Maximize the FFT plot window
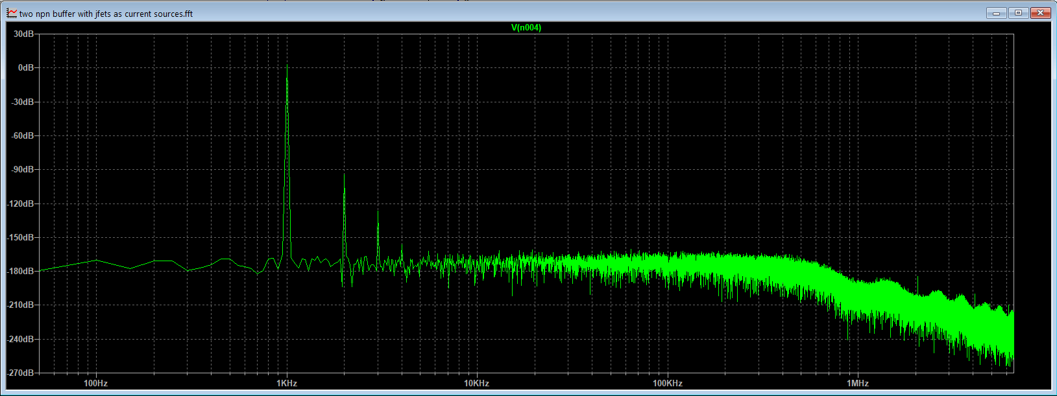Image resolution: width=1057 pixels, height=396 pixels. click(1019, 13)
